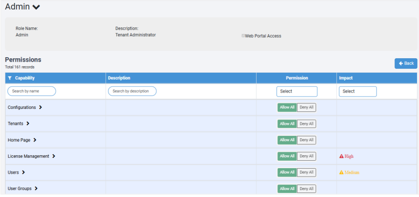Expand the Users row chevron
419x197 pixels.
pyautogui.click(x=23, y=173)
